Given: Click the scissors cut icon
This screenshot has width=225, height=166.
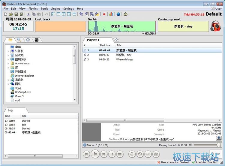Looking at the screenshot, I should coord(28,14).
